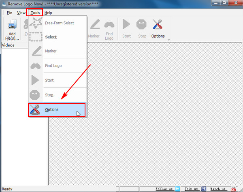
Task: Maximize the Remove Logo Now window
Action: [x=224, y=3]
